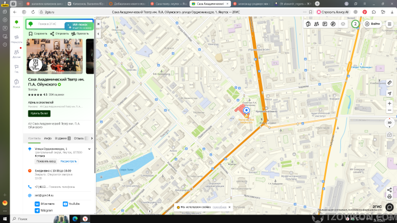Collapse the side panel with arrow button
The height and width of the screenshot is (223, 397).
(99, 34)
